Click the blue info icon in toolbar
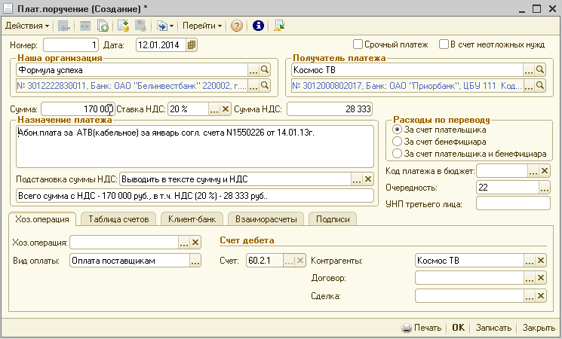The image size is (562, 339). [258, 26]
